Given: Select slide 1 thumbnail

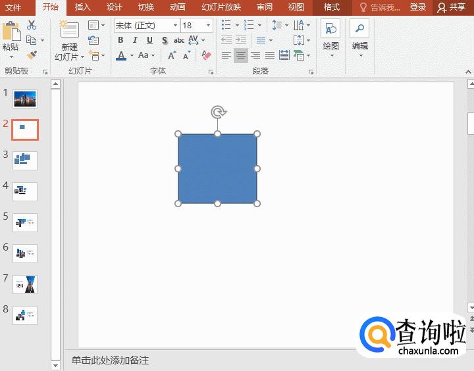Looking at the screenshot, I should coord(25,99).
